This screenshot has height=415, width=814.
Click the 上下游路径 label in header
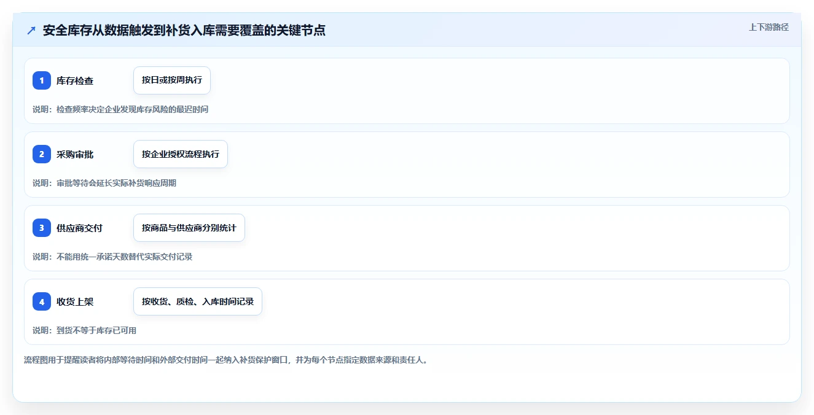769,27
